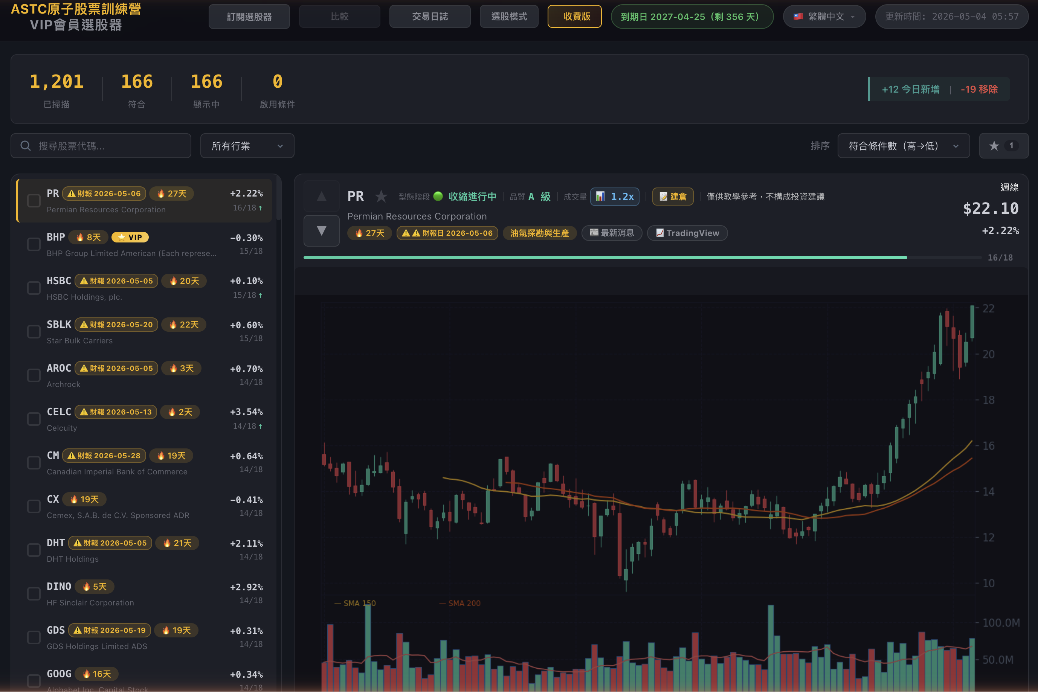Click the 搜尋股票代碼 search field
Viewport: 1038px width, 692px height.
(x=101, y=146)
